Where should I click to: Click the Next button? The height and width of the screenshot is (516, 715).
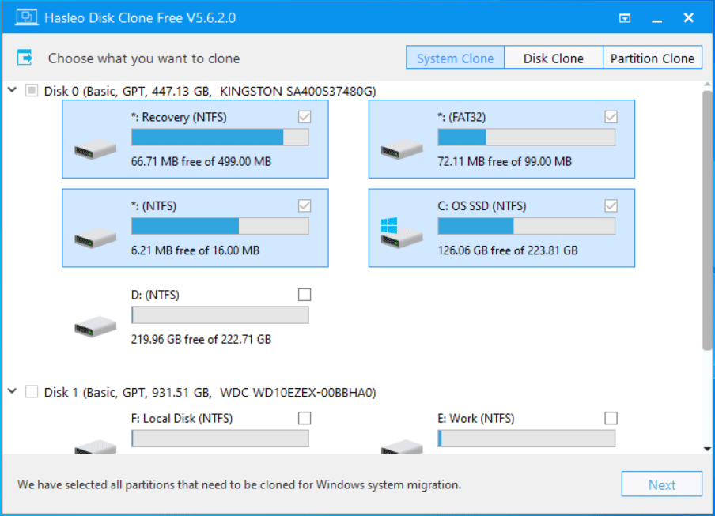661,484
